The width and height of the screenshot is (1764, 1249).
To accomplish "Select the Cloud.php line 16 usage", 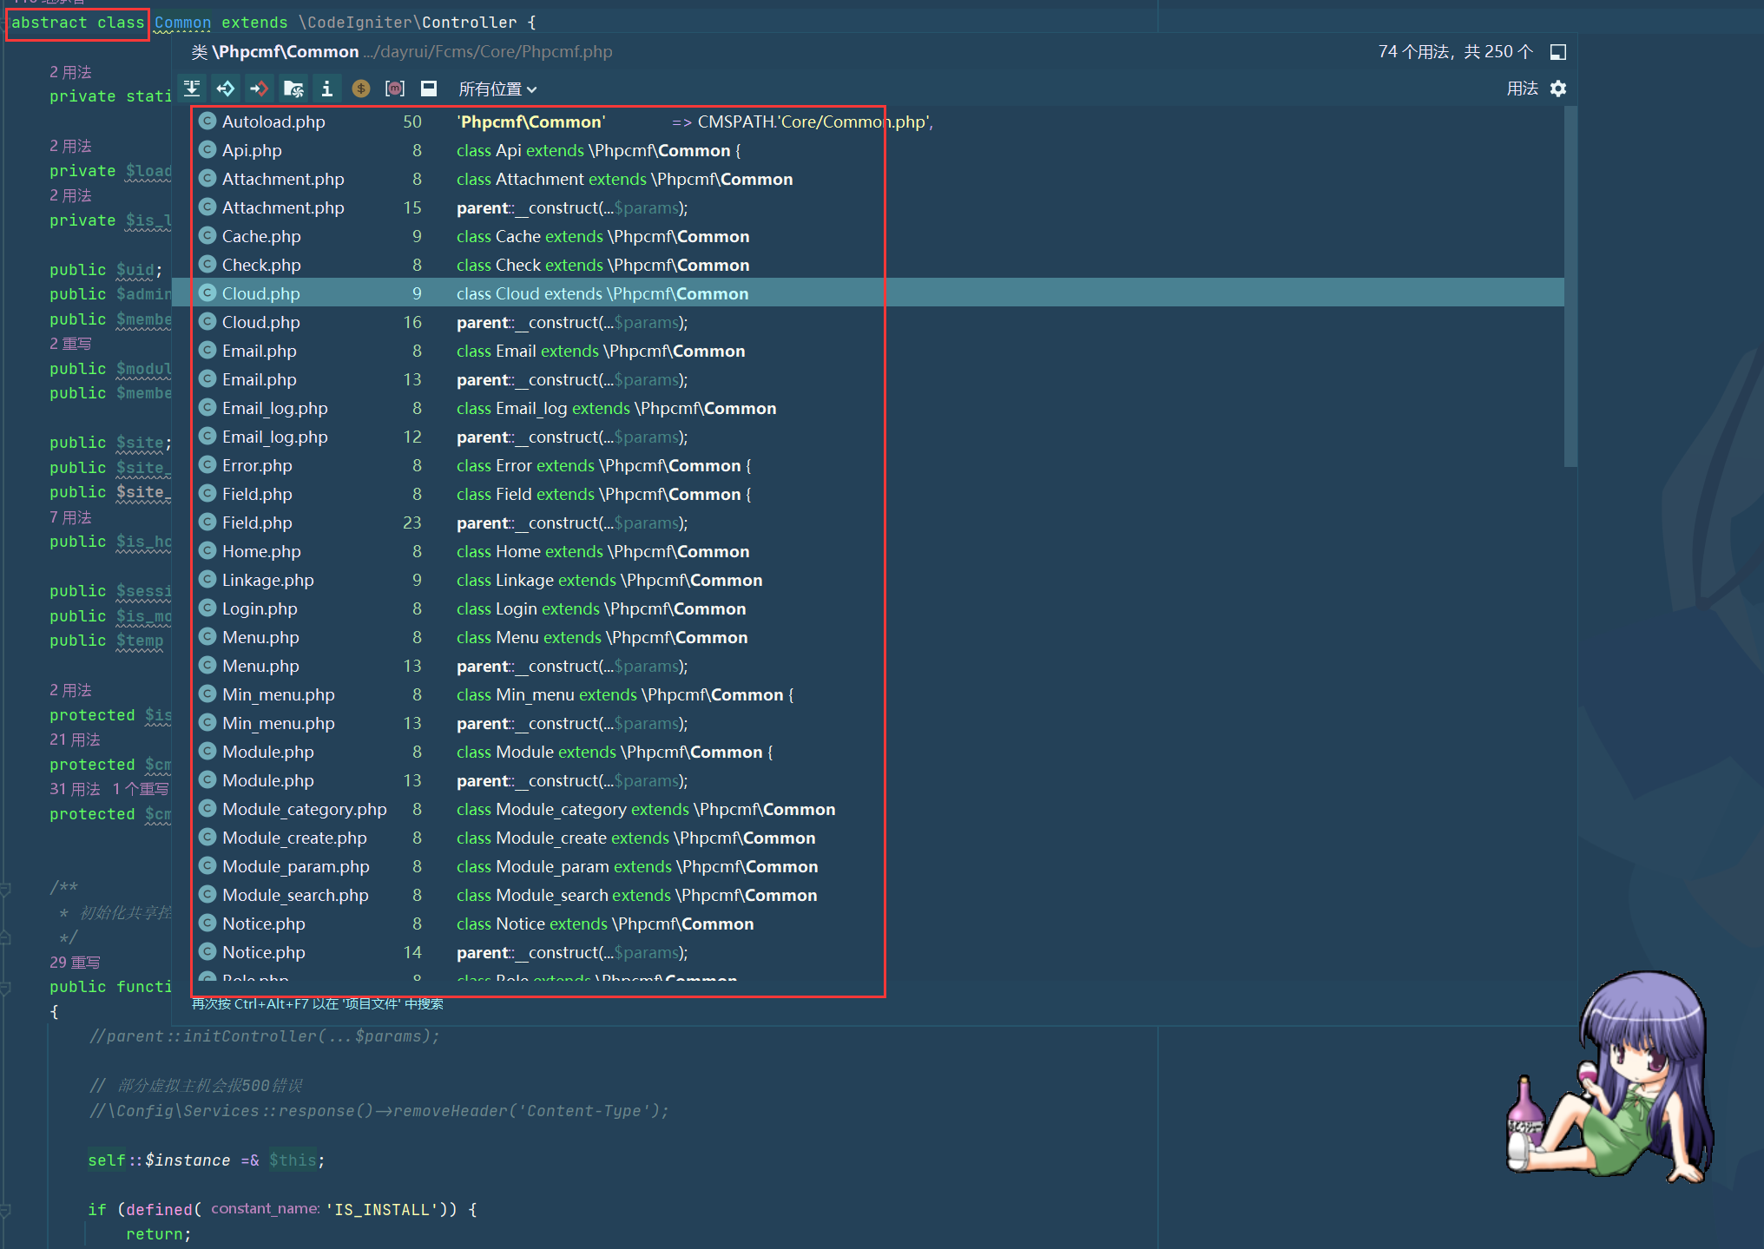I will click(868, 322).
